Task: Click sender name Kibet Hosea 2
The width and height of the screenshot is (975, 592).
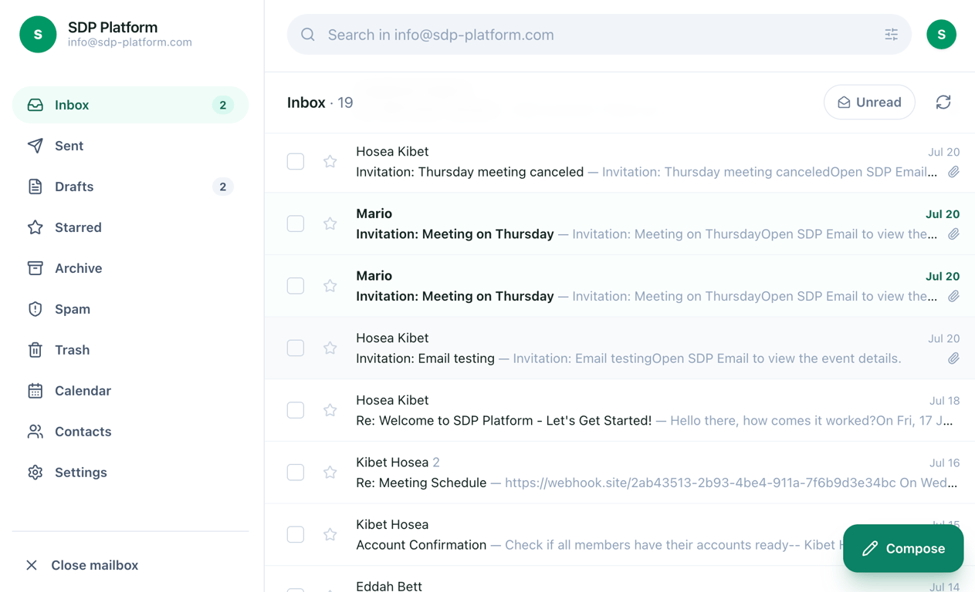Action: 398,462
